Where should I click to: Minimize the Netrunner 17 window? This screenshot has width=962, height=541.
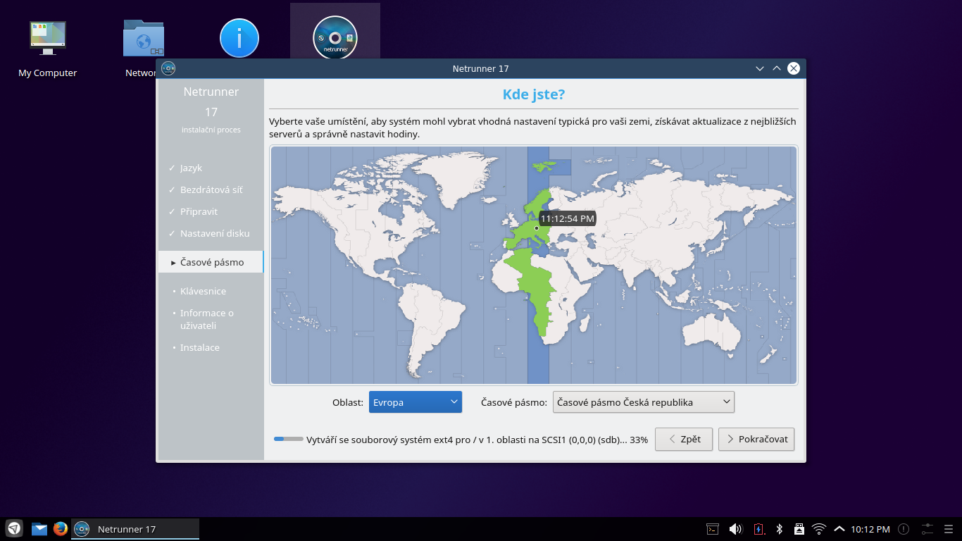[760, 68]
